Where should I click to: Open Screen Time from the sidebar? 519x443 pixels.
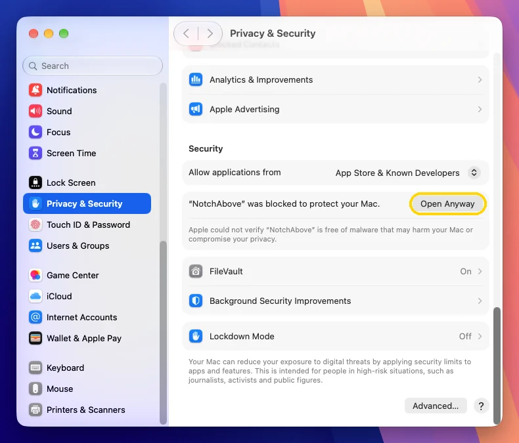pyautogui.click(x=87, y=153)
